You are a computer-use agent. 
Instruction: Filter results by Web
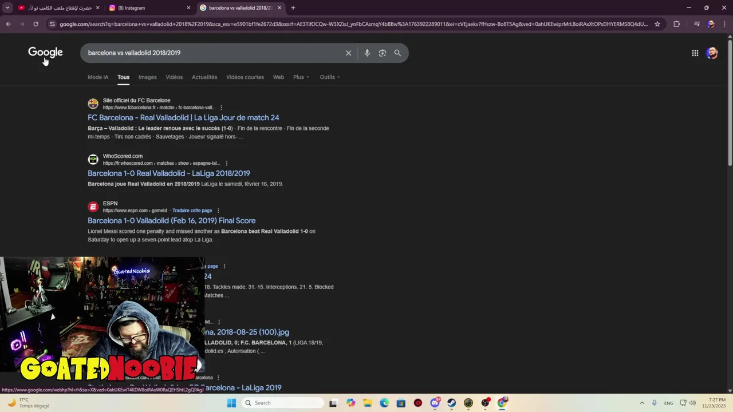pos(278,77)
